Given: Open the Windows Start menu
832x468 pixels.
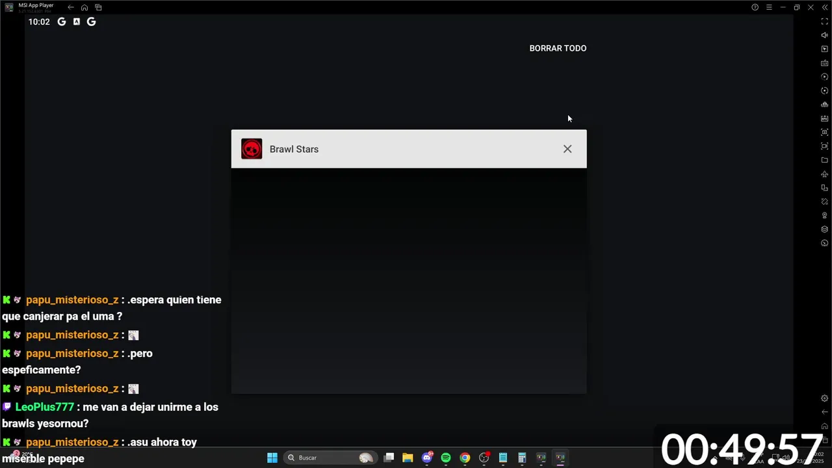Looking at the screenshot, I should point(272,458).
